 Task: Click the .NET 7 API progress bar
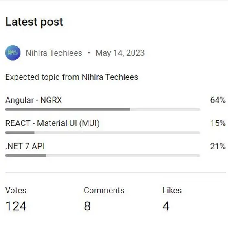click(x=103, y=156)
